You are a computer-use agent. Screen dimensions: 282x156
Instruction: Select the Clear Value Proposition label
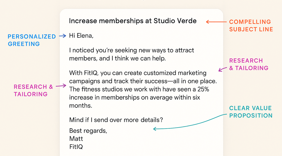tap(251, 112)
